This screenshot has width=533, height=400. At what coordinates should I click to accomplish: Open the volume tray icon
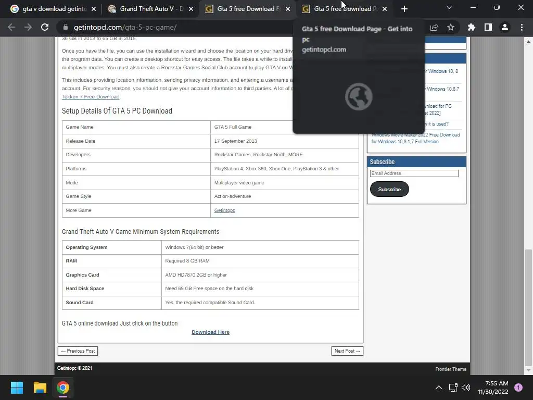click(466, 387)
